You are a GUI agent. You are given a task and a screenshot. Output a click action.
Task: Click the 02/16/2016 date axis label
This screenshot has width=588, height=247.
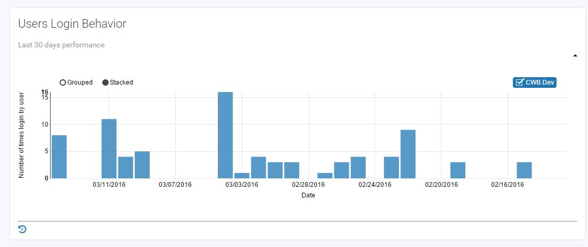pyautogui.click(x=508, y=185)
